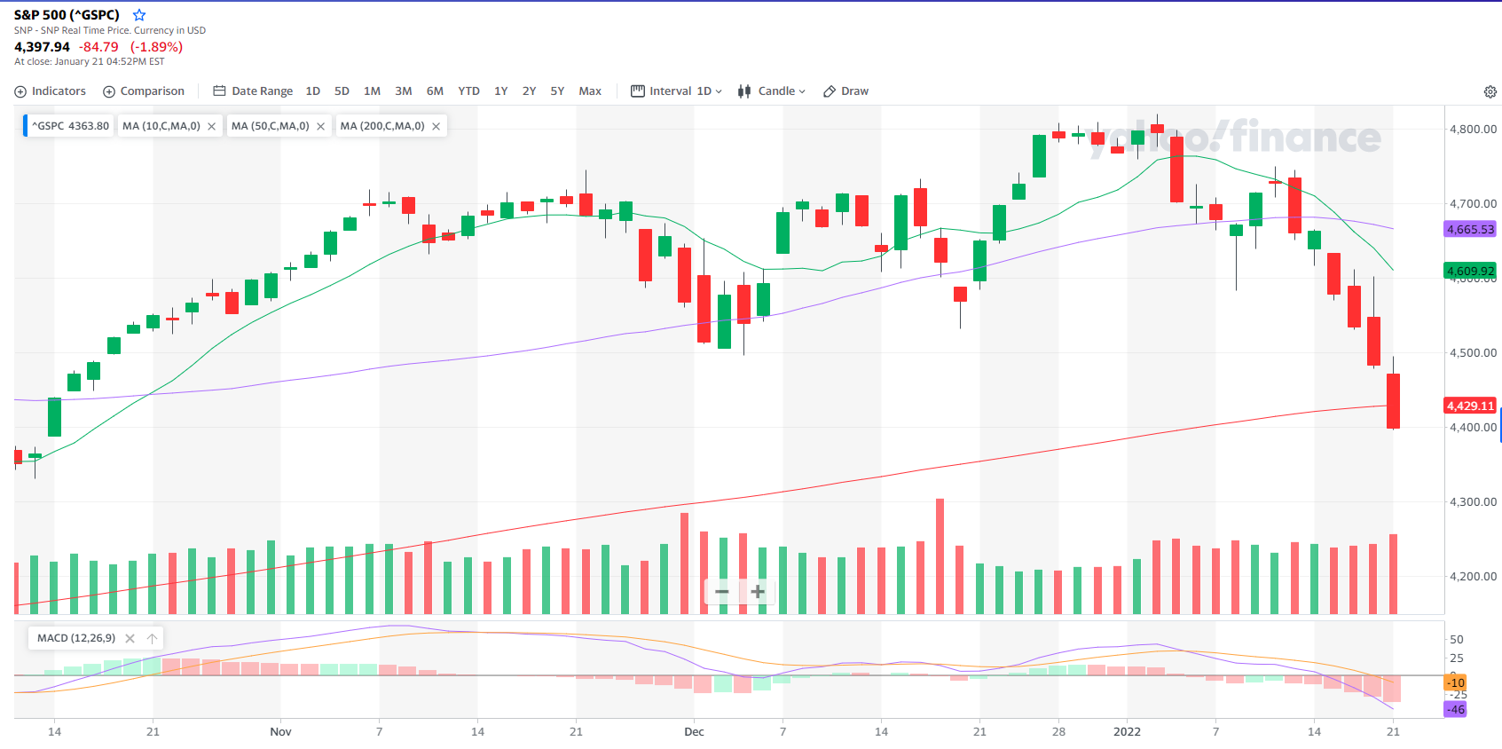Remove the MA (50,C,MA,0) indicator
Viewport: 1502px width, 749px height.
coord(320,126)
